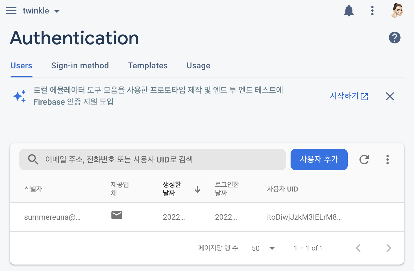This screenshot has width=414, height=271.
Task: Focus the user search field
Action: coord(152,160)
